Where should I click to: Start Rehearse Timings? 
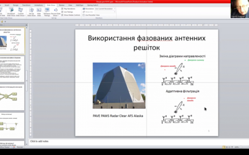47,12
